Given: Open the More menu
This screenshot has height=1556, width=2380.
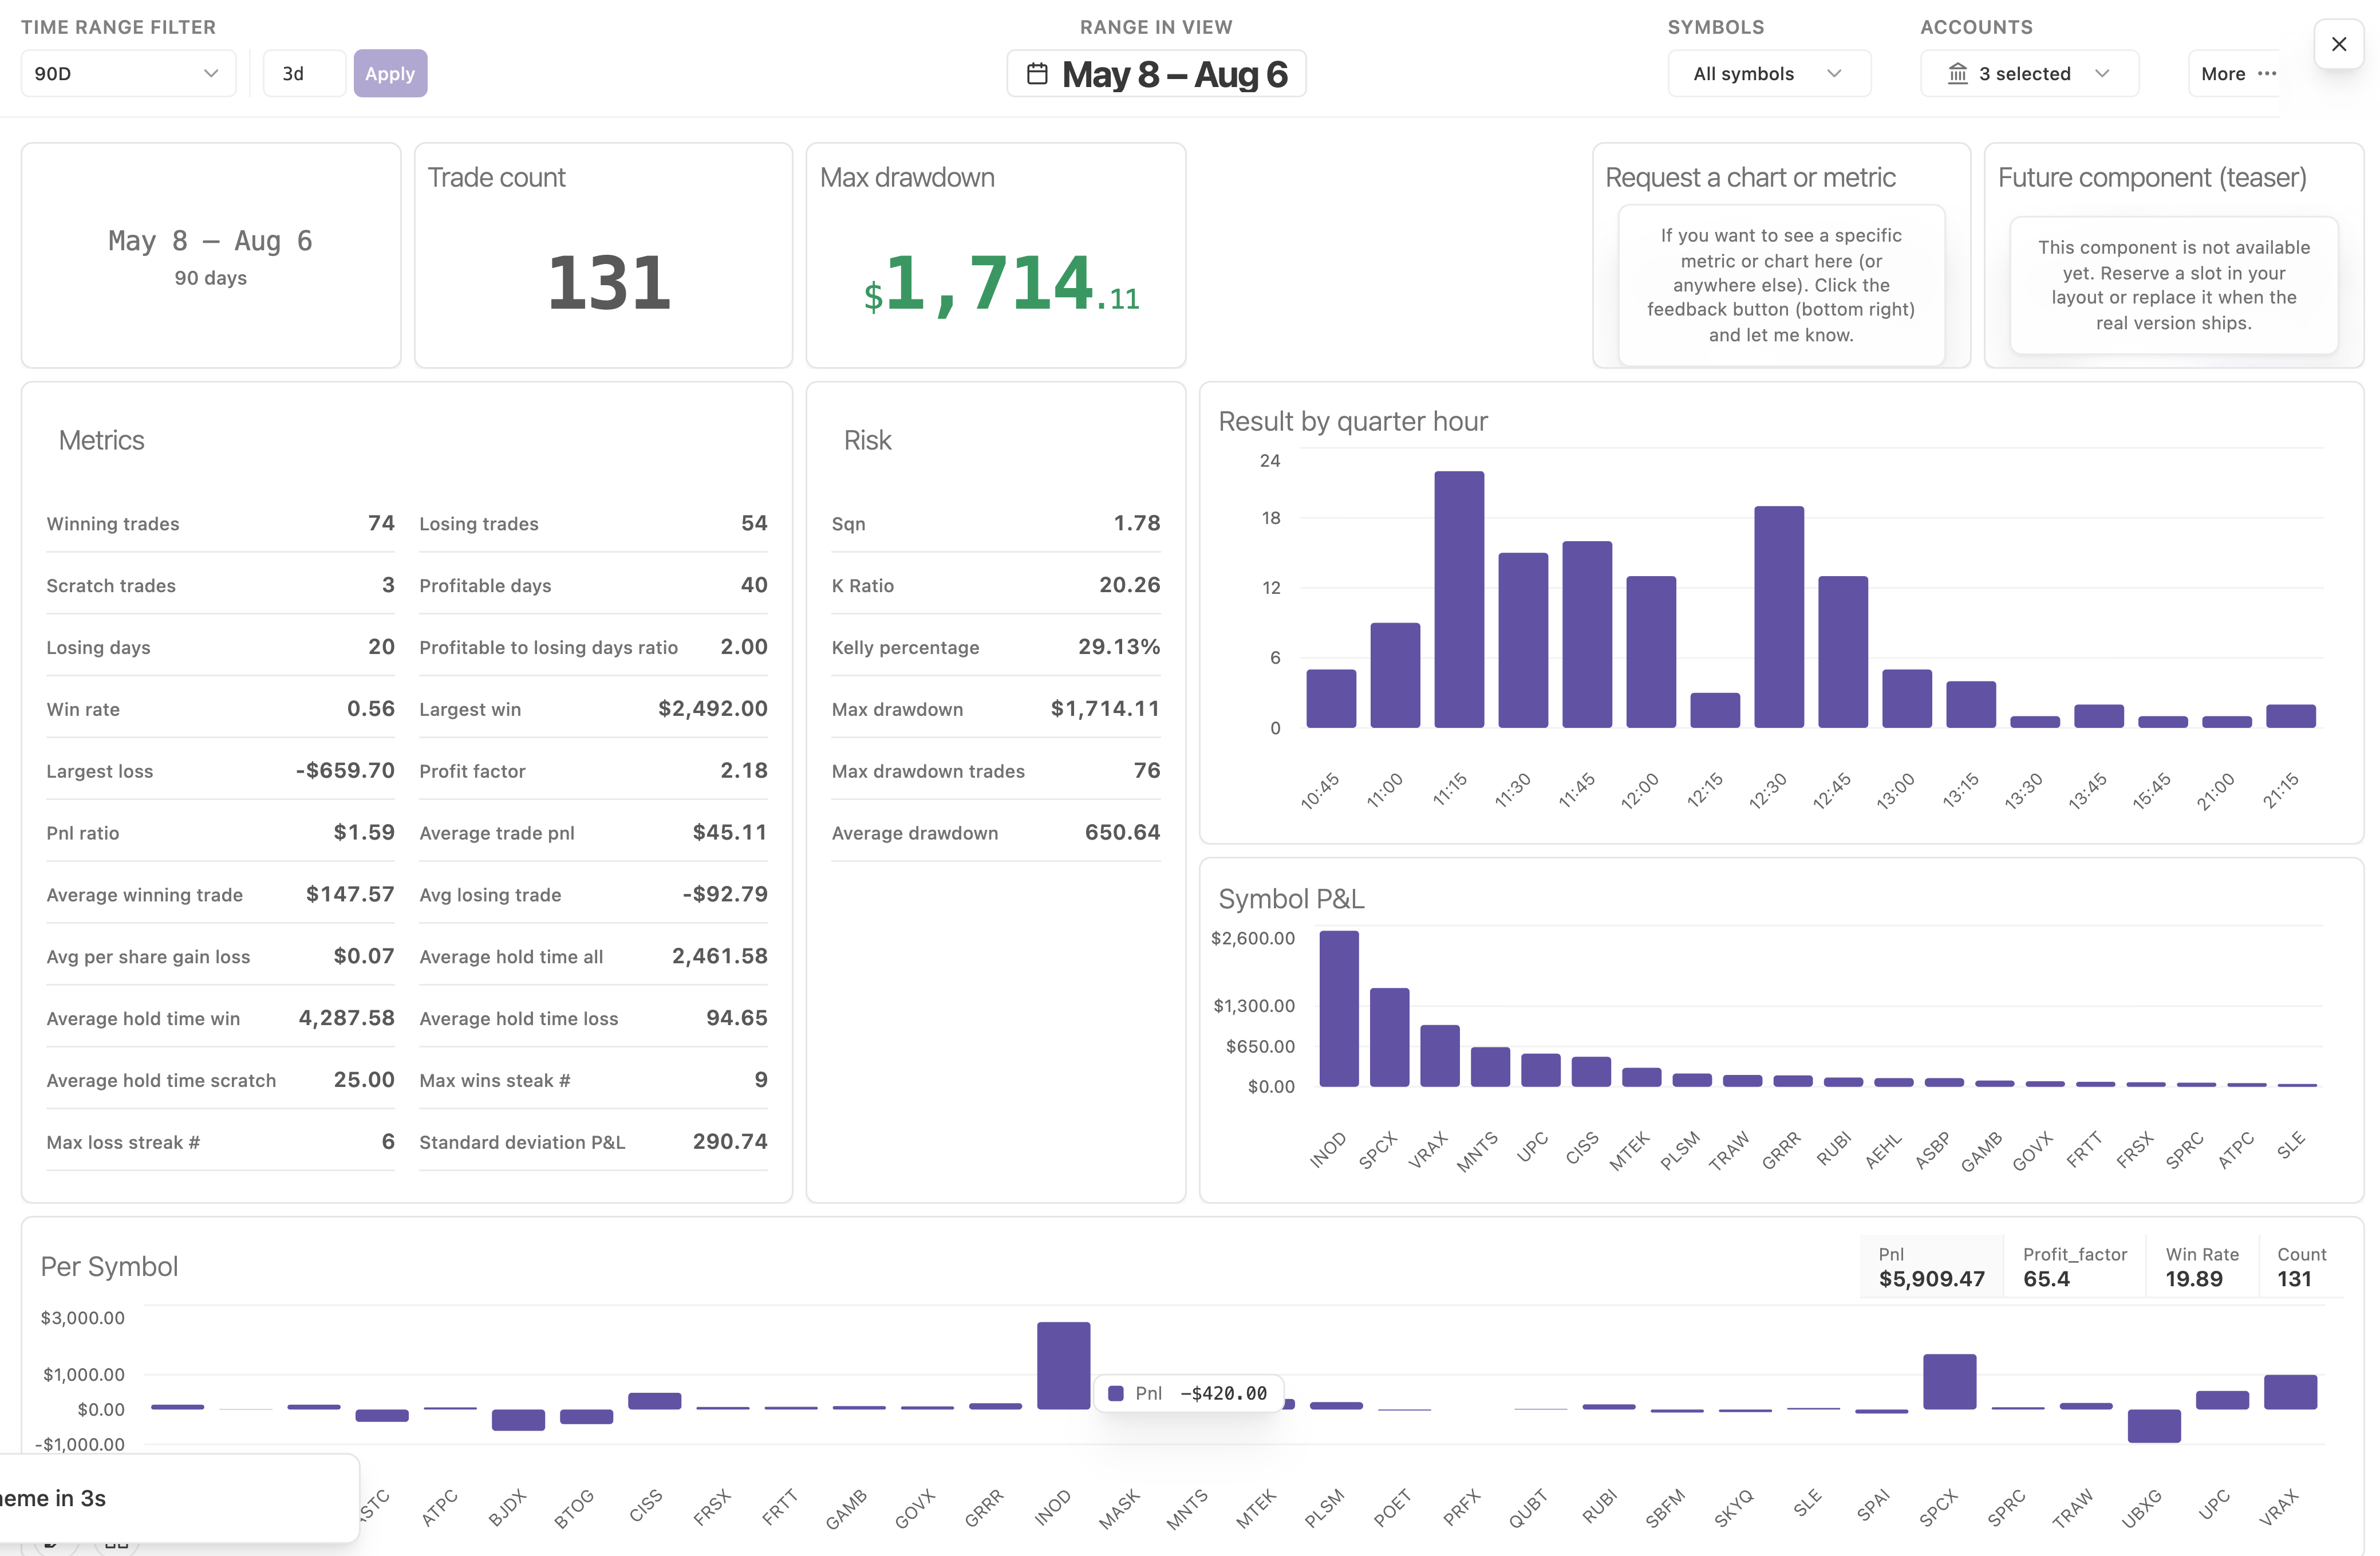Looking at the screenshot, I should (x=2236, y=74).
